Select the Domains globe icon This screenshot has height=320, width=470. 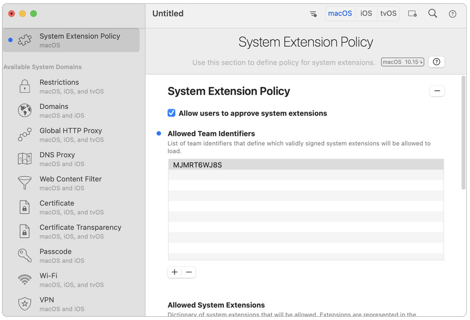point(25,110)
